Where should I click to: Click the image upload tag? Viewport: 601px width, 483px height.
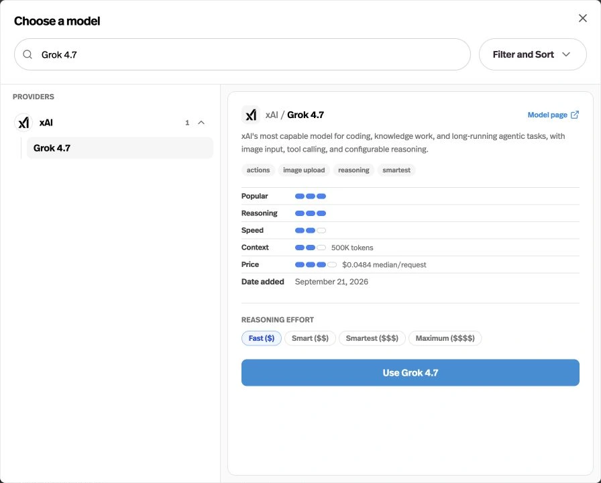[x=304, y=170]
